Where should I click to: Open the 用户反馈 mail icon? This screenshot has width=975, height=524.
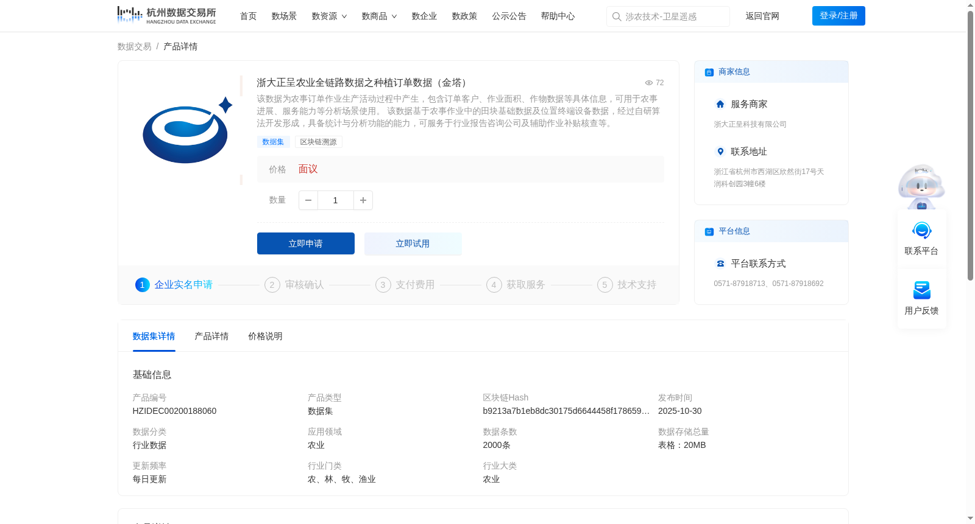tap(922, 290)
